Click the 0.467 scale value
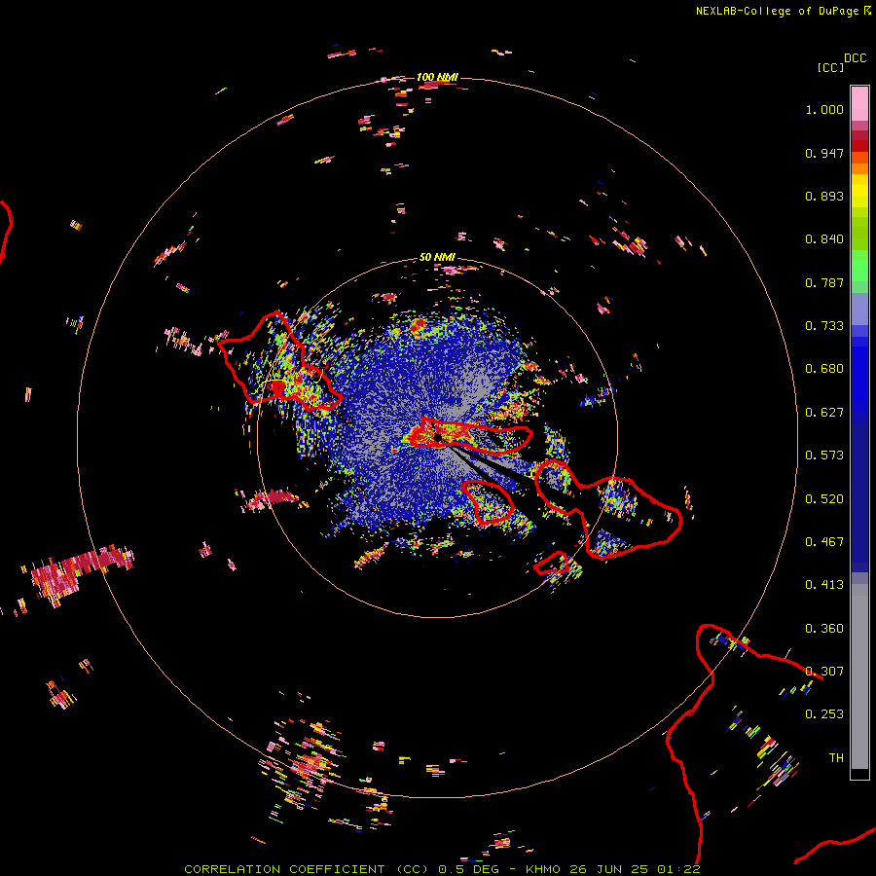 [x=824, y=542]
